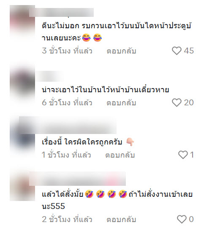Screen dimensions: 212x233
Task: Click the like count 45
Action: pos(189,51)
